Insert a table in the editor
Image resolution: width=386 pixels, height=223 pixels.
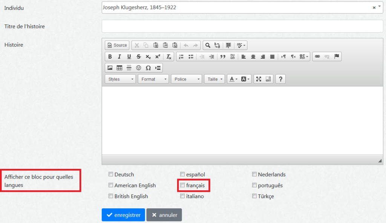pyautogui.click(x=119, y=68)
